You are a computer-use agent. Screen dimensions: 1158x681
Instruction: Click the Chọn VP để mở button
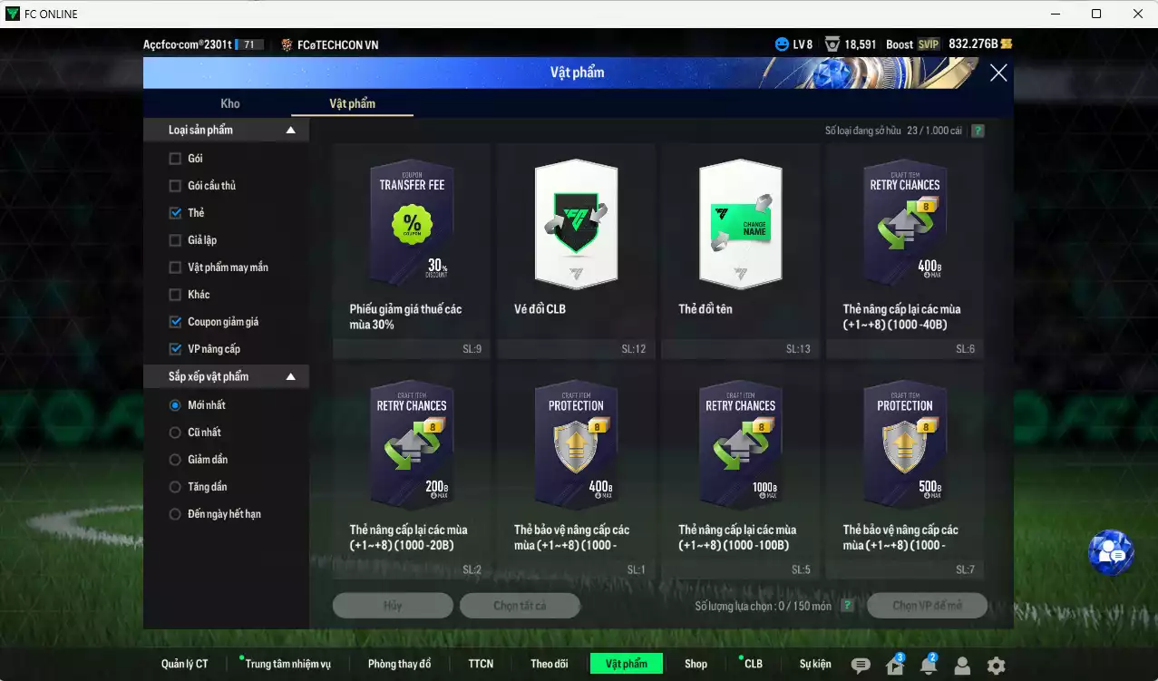click(927, 606)
